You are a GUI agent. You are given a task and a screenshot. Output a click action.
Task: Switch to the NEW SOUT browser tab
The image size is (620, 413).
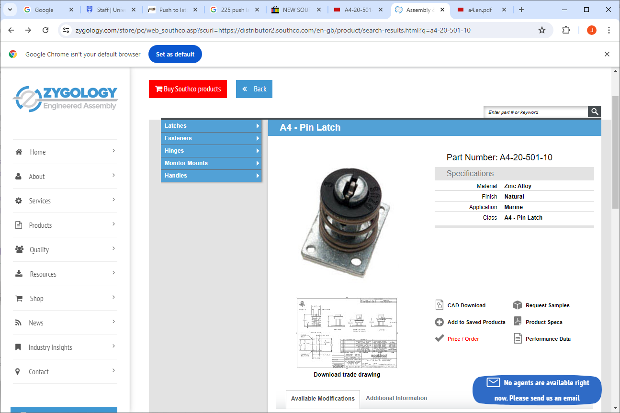coord(297,10)
